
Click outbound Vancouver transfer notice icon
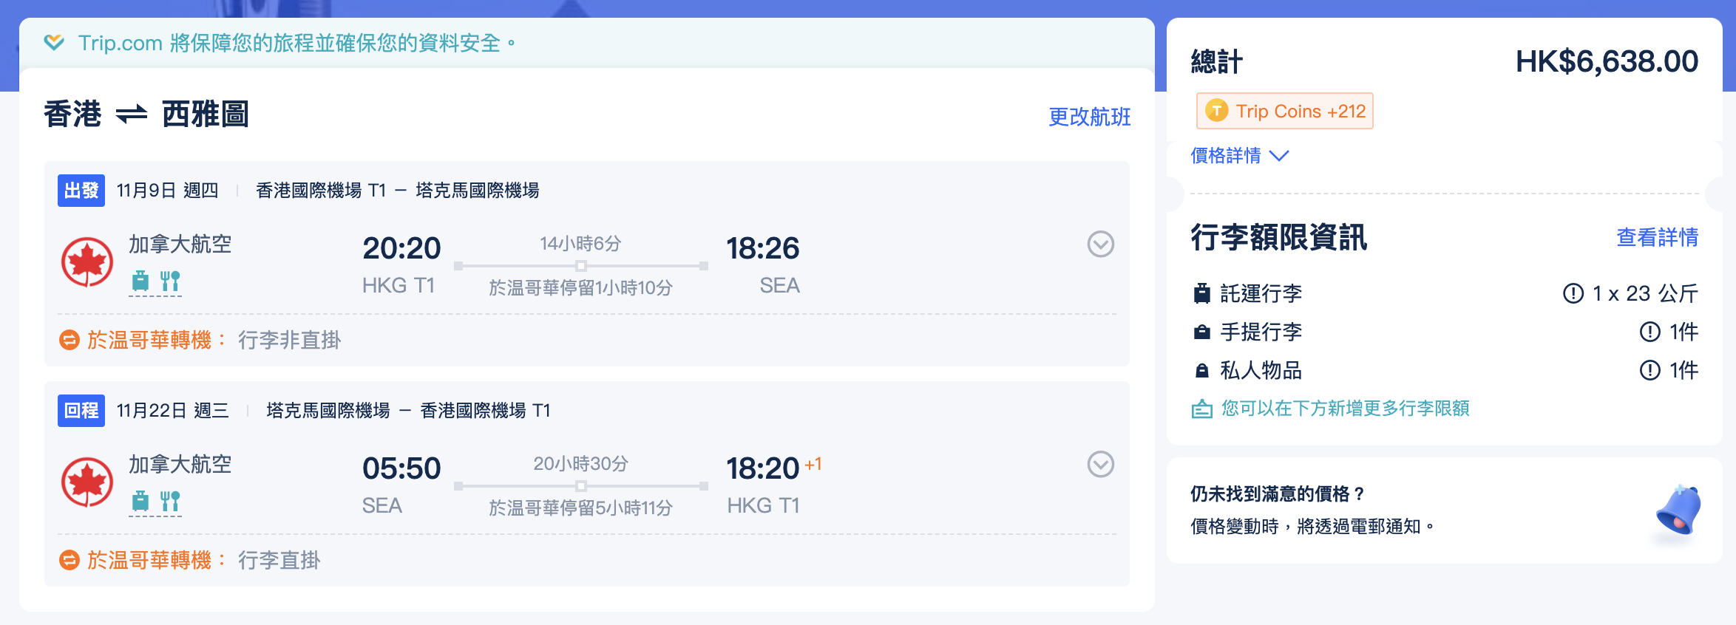pos(69,340)
